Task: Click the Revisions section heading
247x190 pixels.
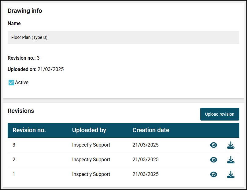Action: click(21, 111)
